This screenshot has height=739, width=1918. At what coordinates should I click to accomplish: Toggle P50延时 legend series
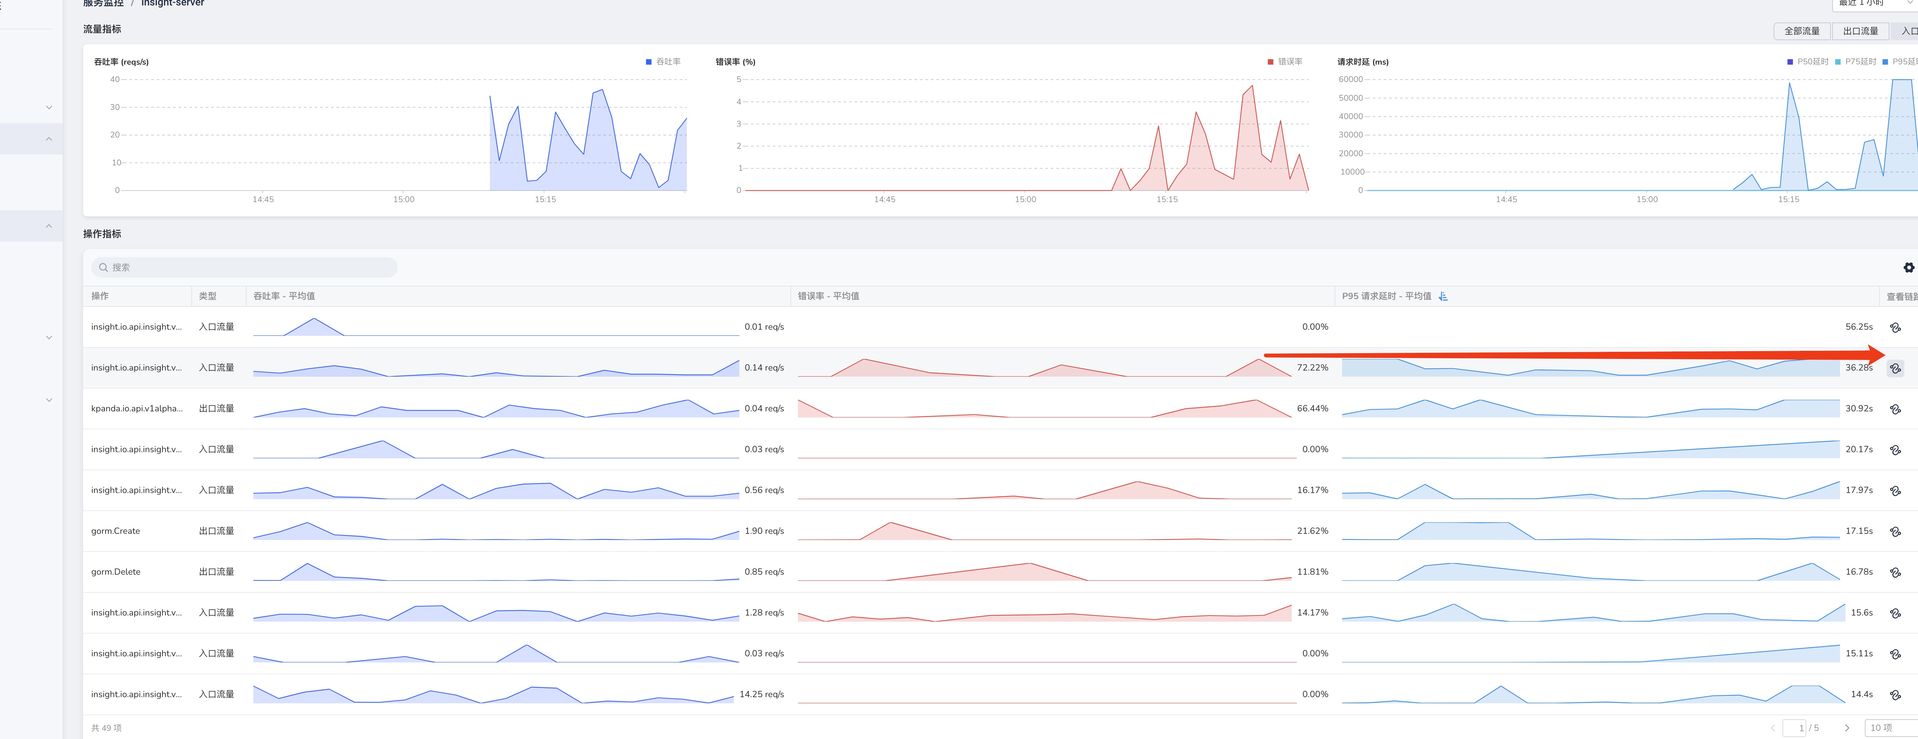pyautogui.click(x=1807, y=62)
